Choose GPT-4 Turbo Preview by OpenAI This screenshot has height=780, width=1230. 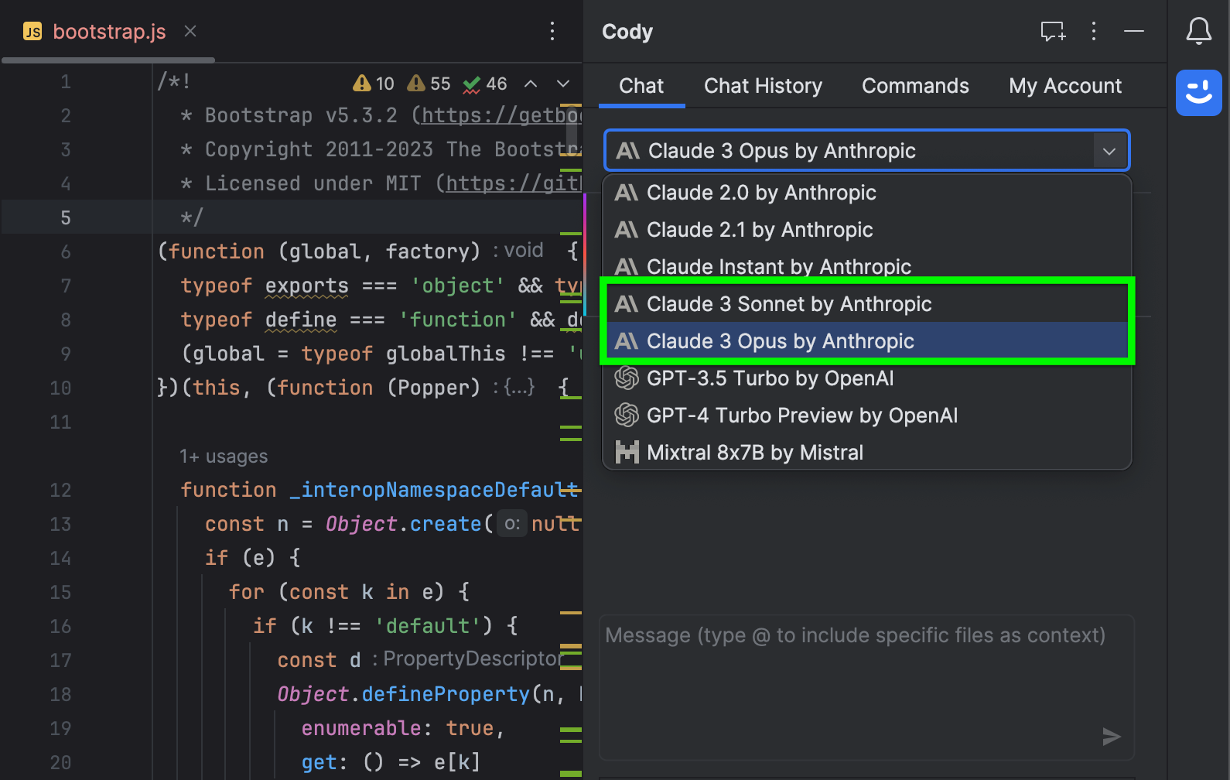[x=866, y=416]
